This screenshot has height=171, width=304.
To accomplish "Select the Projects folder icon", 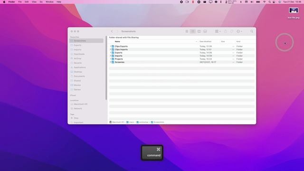I will click(113, 59).
